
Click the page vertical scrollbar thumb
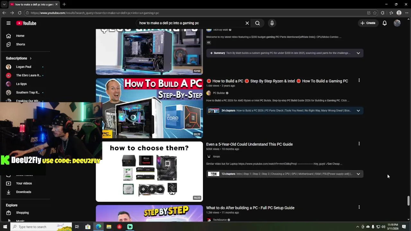[x=408, y=200]
